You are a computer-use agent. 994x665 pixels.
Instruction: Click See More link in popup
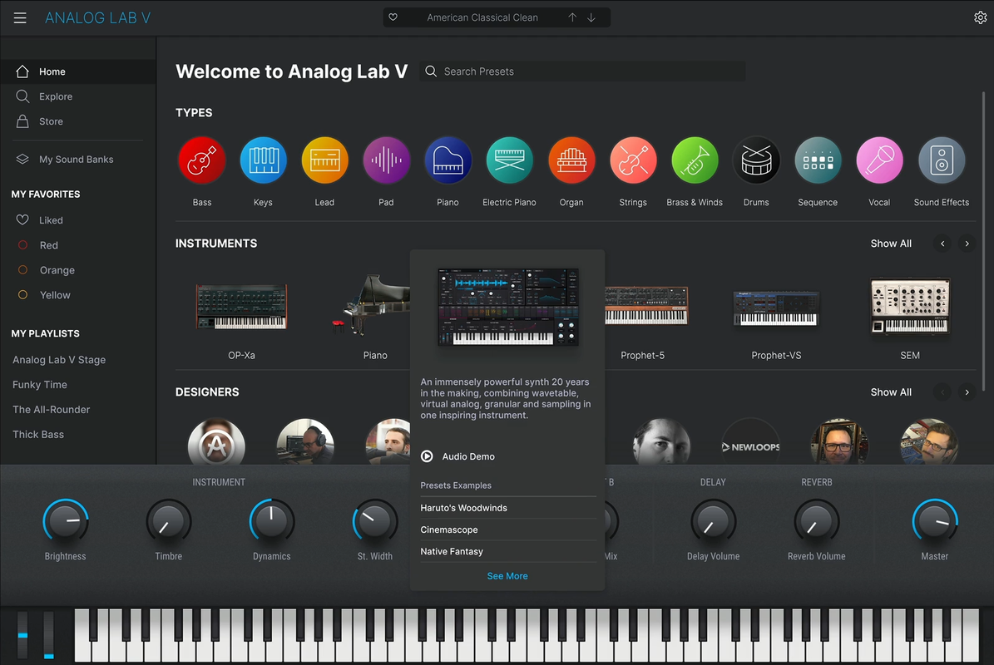507,576
